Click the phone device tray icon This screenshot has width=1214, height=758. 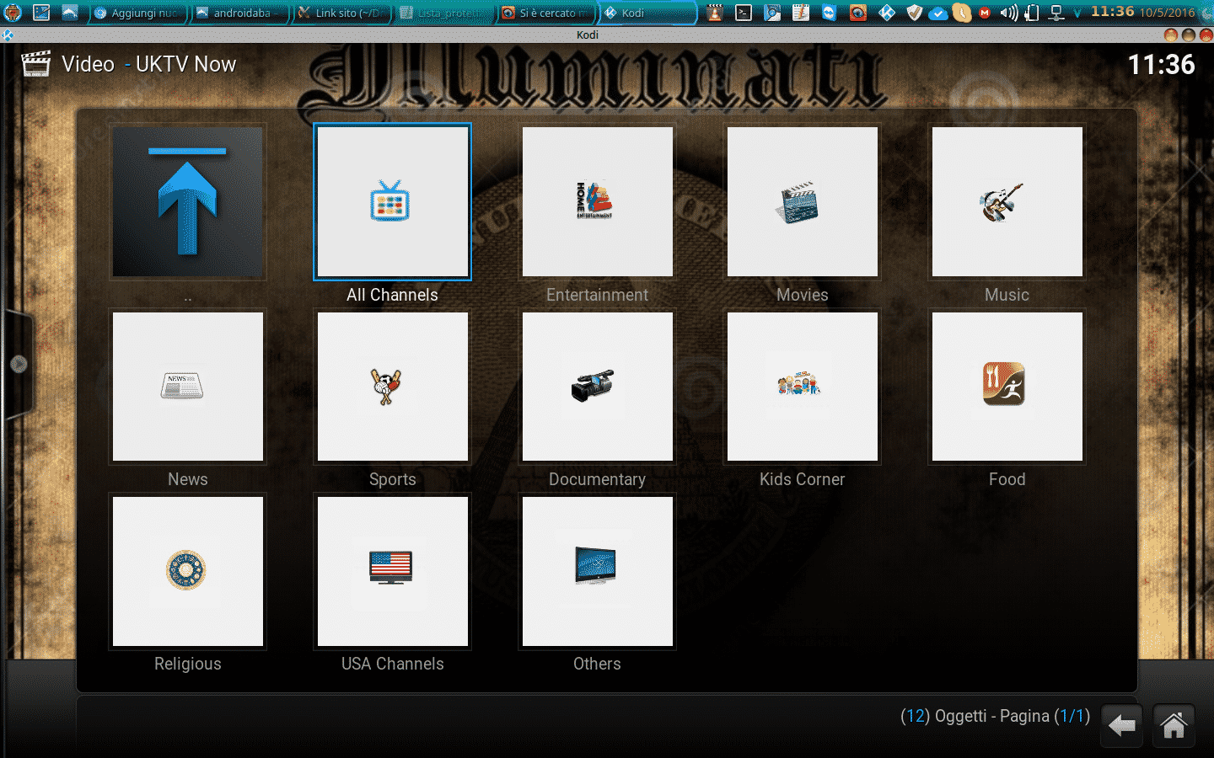(x=1031, y=13)
